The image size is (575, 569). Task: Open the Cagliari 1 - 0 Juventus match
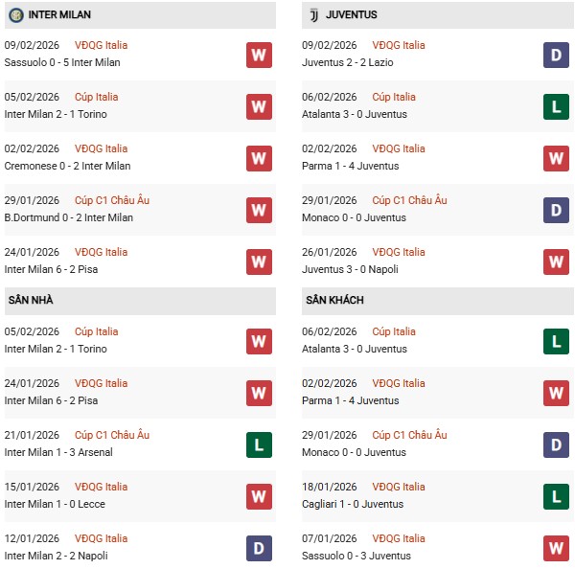tap(355, 505)
